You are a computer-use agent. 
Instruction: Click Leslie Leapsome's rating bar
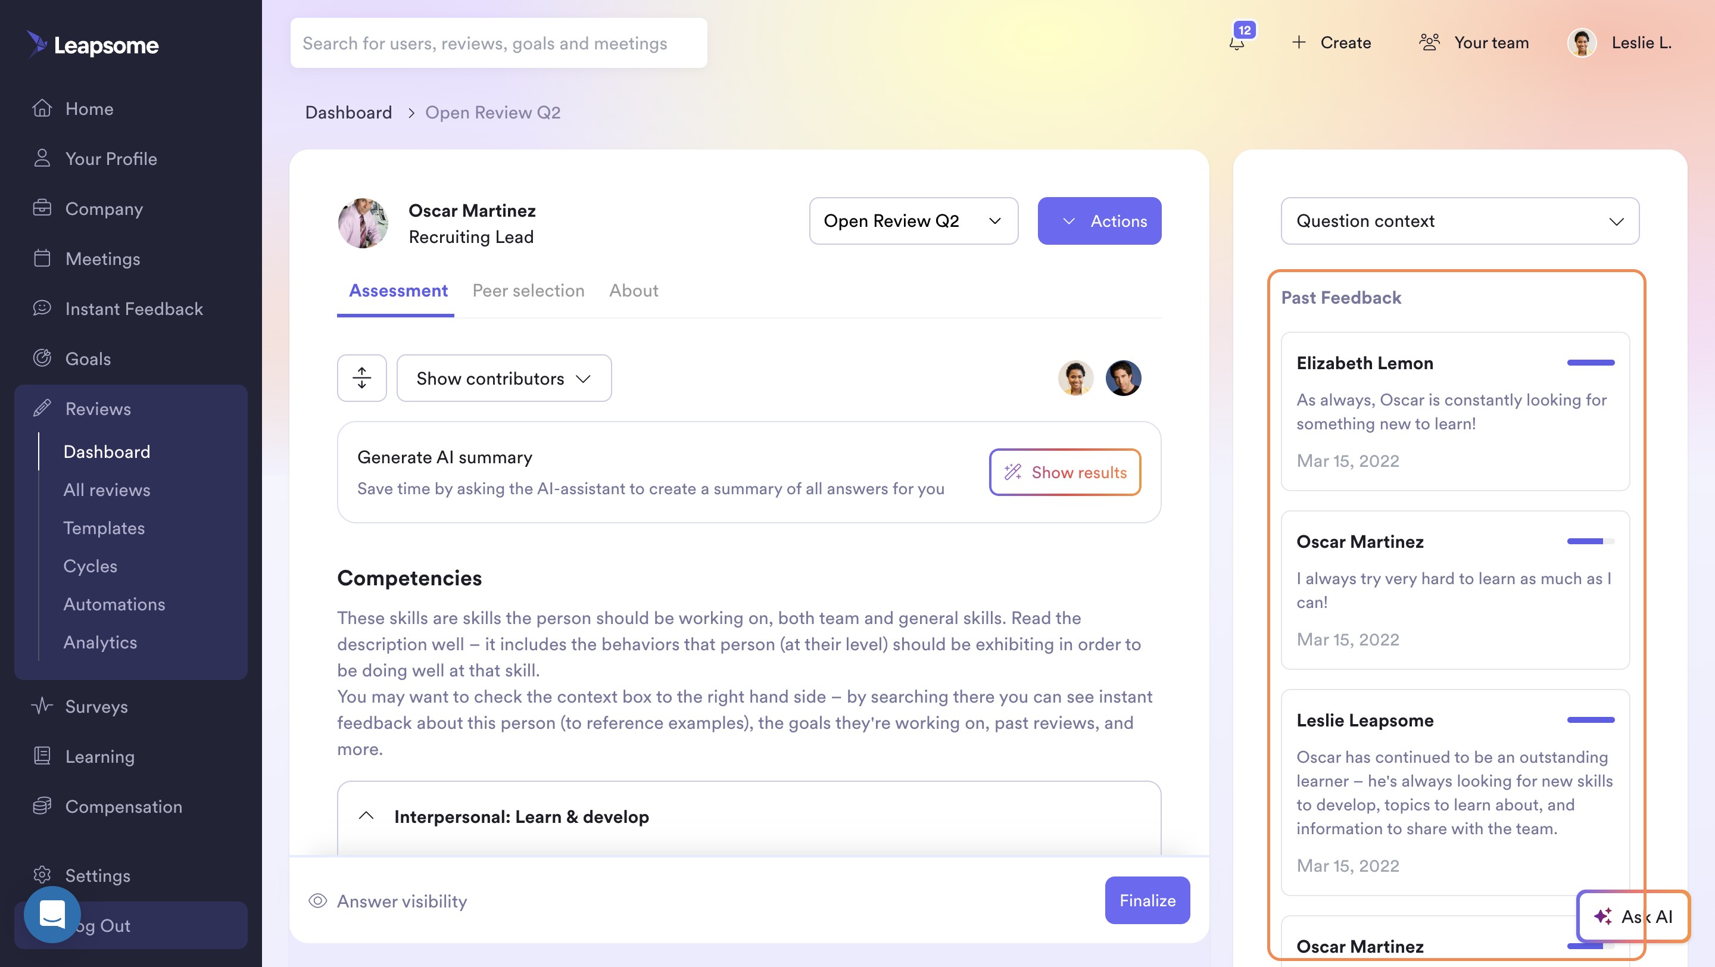pyautogui.click(x=1591, y=719)
